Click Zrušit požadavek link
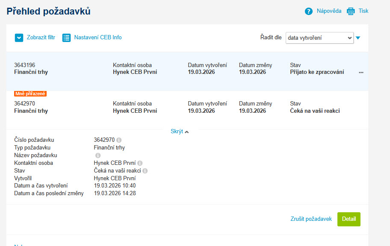Image resolution: width=390 pixels, height=246 pixels. click(x=311, y=219)
